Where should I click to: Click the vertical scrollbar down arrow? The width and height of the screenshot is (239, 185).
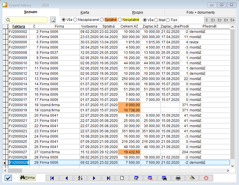click(232, 166)
